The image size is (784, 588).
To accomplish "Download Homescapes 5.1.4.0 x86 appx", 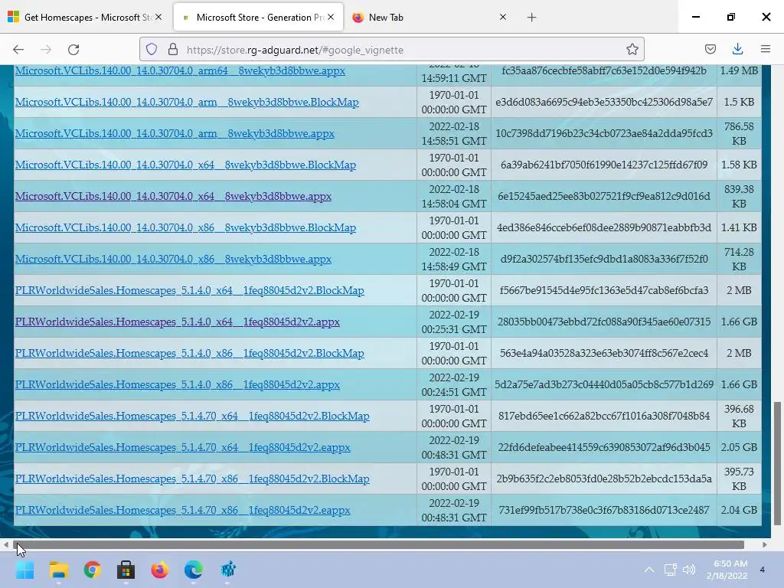I will click(178, 385).
